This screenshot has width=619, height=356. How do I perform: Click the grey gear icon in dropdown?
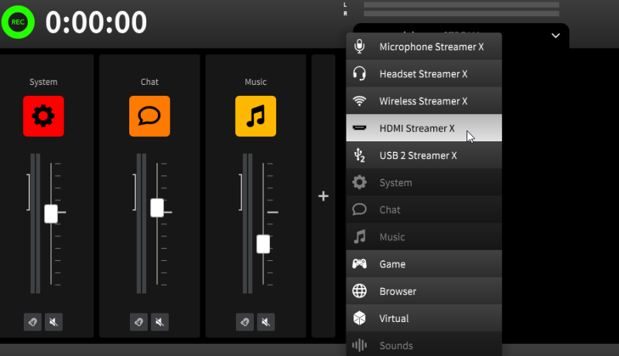[x=359, y=182]
